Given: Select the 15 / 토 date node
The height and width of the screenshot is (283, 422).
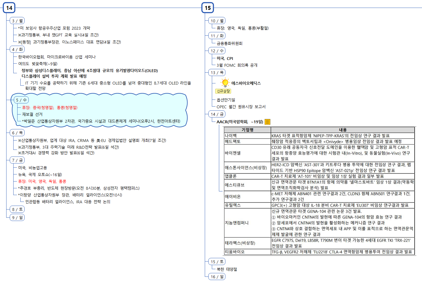Looking at the screenshot, I should 217,262.
